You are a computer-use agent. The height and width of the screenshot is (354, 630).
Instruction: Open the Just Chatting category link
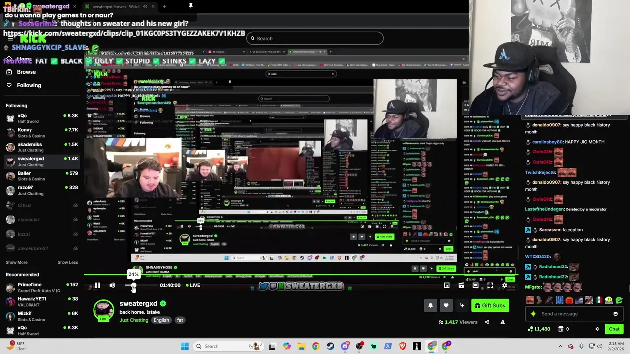coord(133,320)
